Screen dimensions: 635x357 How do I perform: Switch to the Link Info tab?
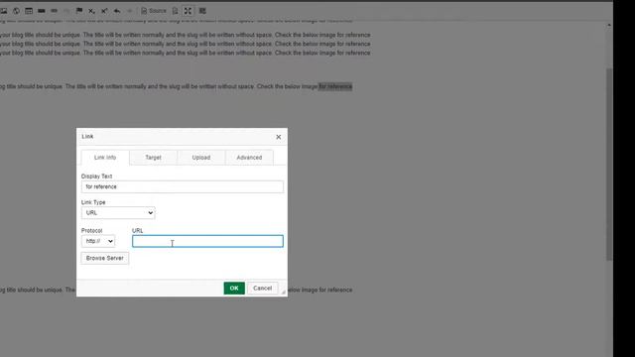click(105, 158)
